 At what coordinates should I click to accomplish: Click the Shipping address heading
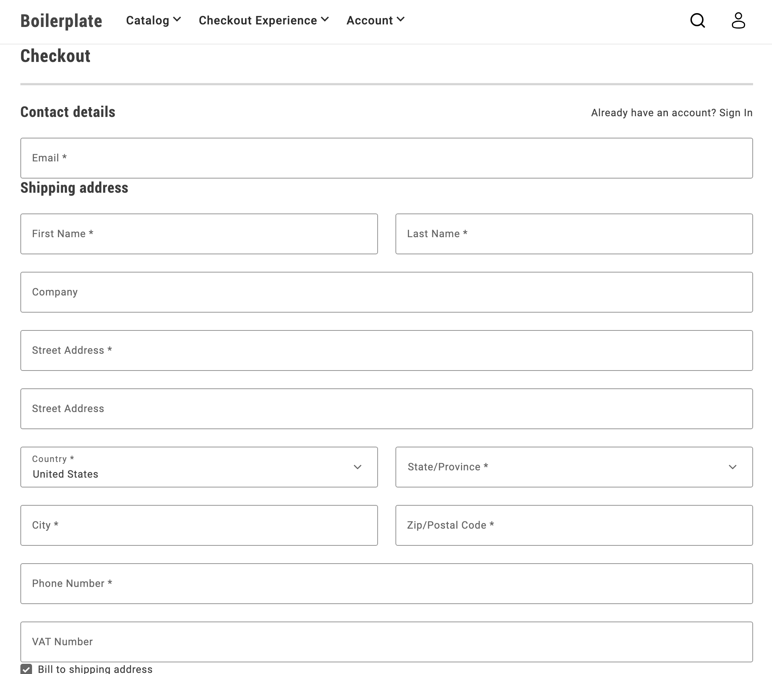(x=74, y=188)
